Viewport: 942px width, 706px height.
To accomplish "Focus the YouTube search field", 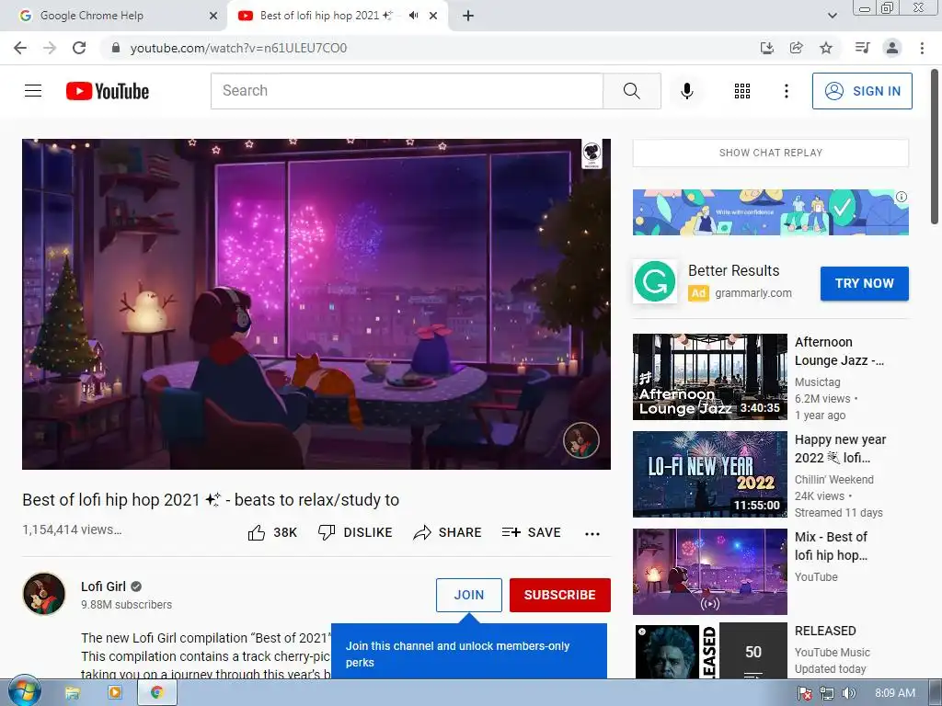I will pyautogui.click(x=407, y=91).
